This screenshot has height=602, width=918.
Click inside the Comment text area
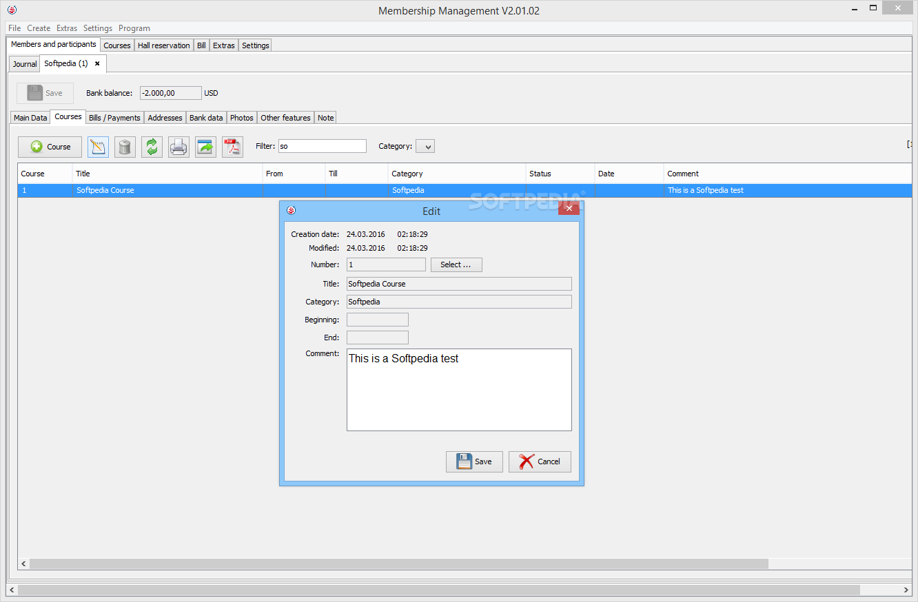point(459,390)
